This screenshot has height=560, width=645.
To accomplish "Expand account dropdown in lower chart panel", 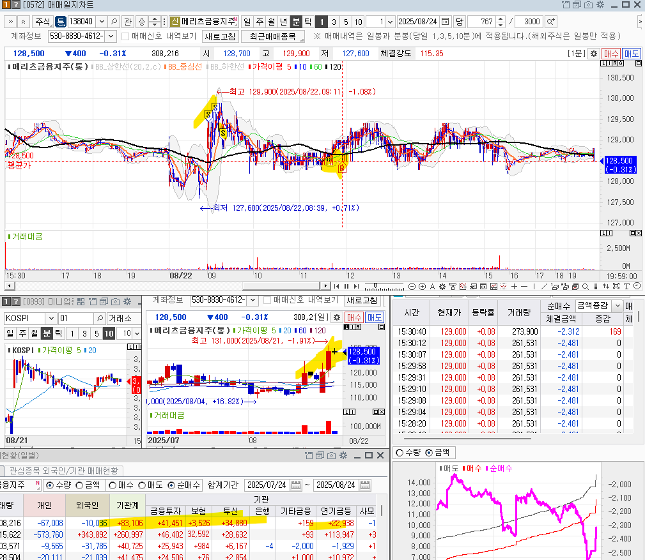I will (x=253, y=300).
